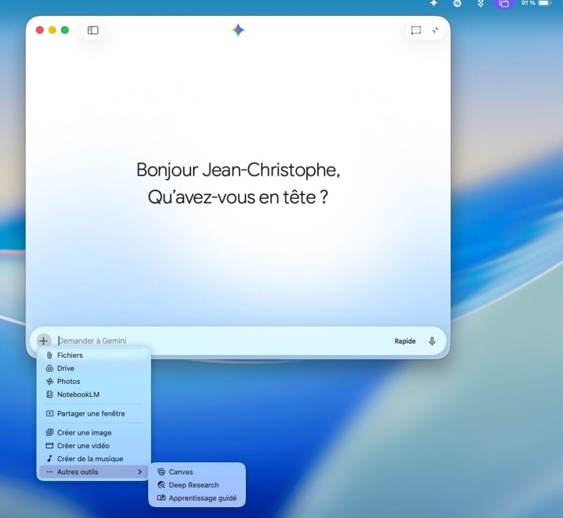Toggle window resize to compact mode
This screenshot has width=563, height=518.
pos(437,30)
